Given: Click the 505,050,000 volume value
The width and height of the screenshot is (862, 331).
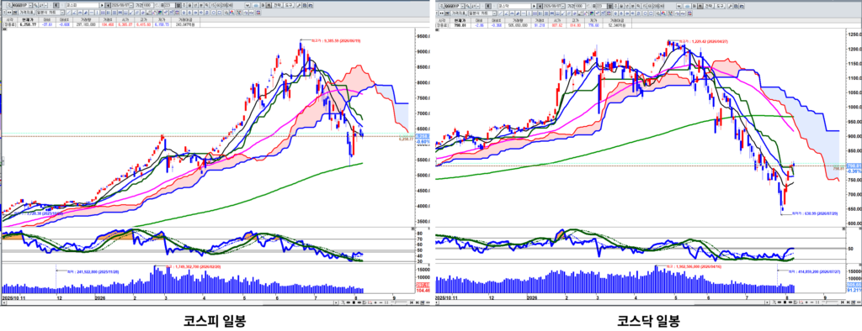Looking at the screenshot, I should pyautogui.click(x=518, y=24).
